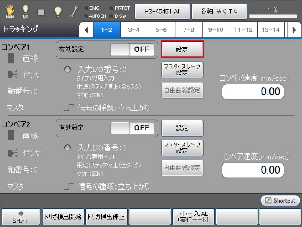Viewport: 302px width, 227px height.
Task: Click Conveyor 1 input I/O indicator lamp
Action: 68,70
